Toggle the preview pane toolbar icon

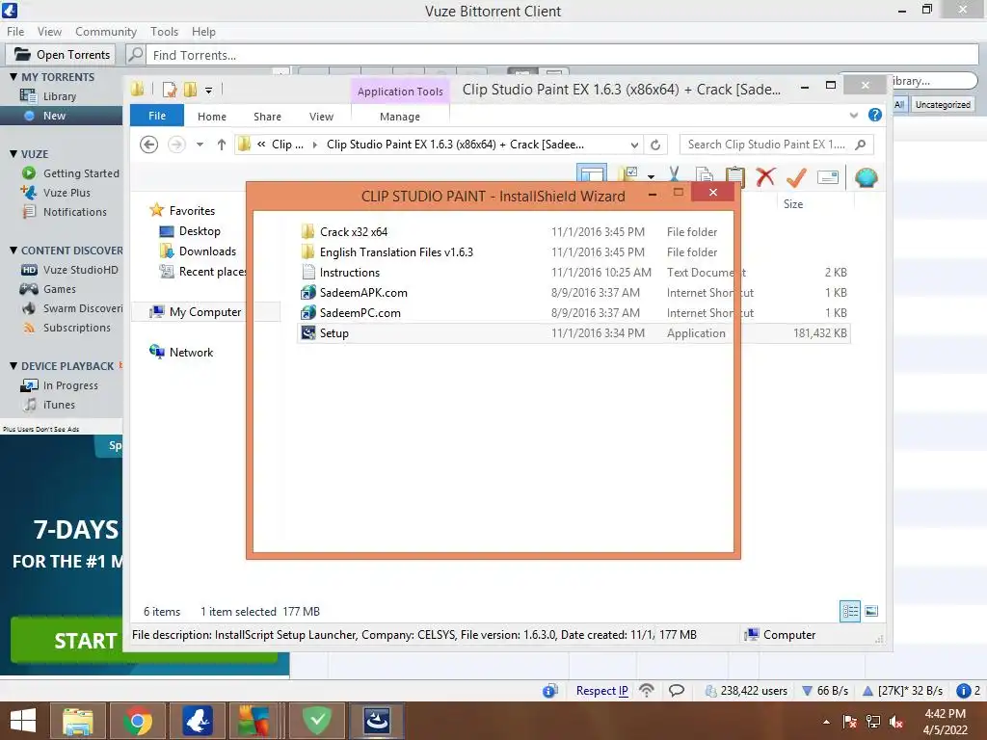[592, 177]
